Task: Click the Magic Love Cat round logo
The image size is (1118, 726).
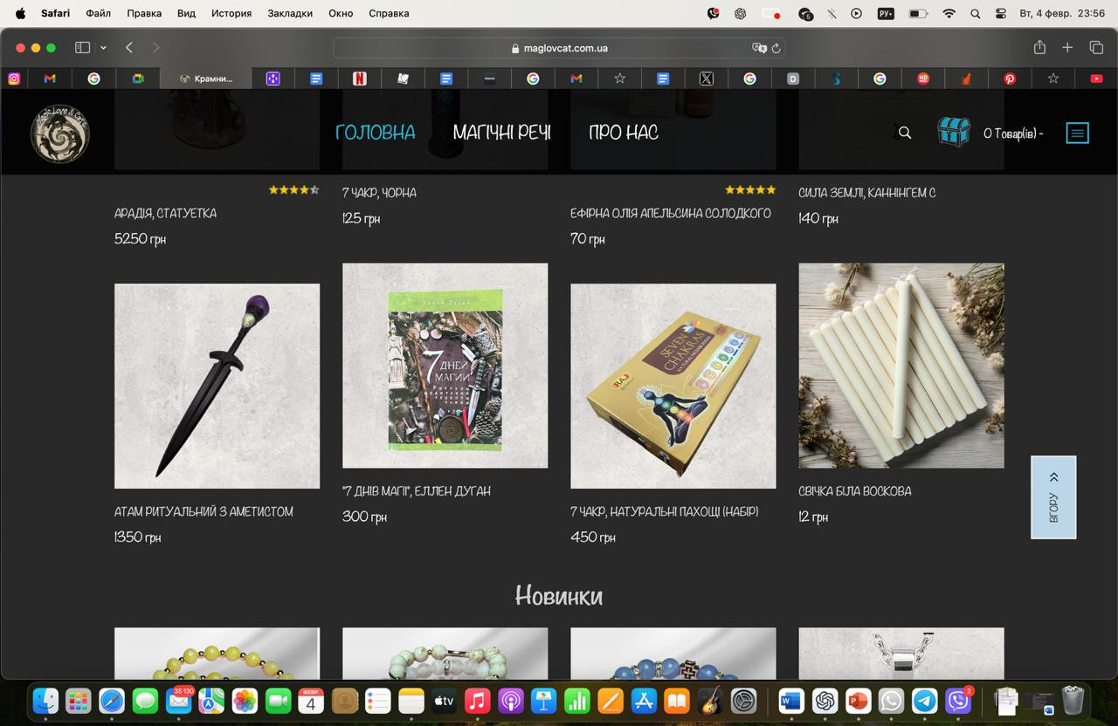Action: 59,134
